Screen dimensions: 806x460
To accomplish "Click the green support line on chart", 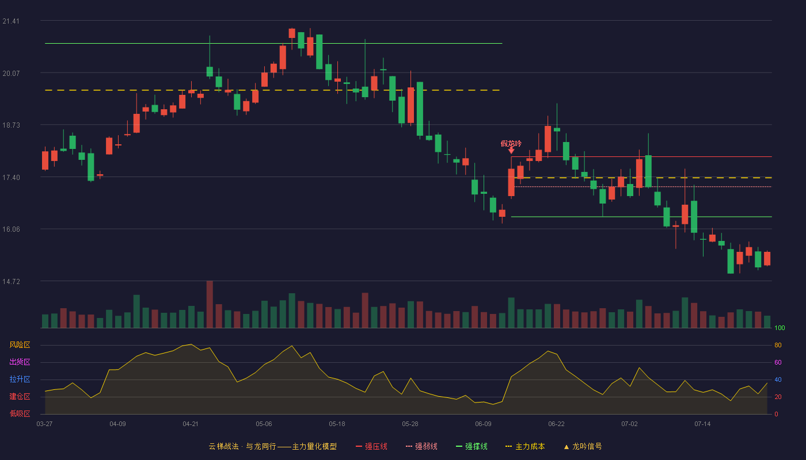I will coord(641,217).
